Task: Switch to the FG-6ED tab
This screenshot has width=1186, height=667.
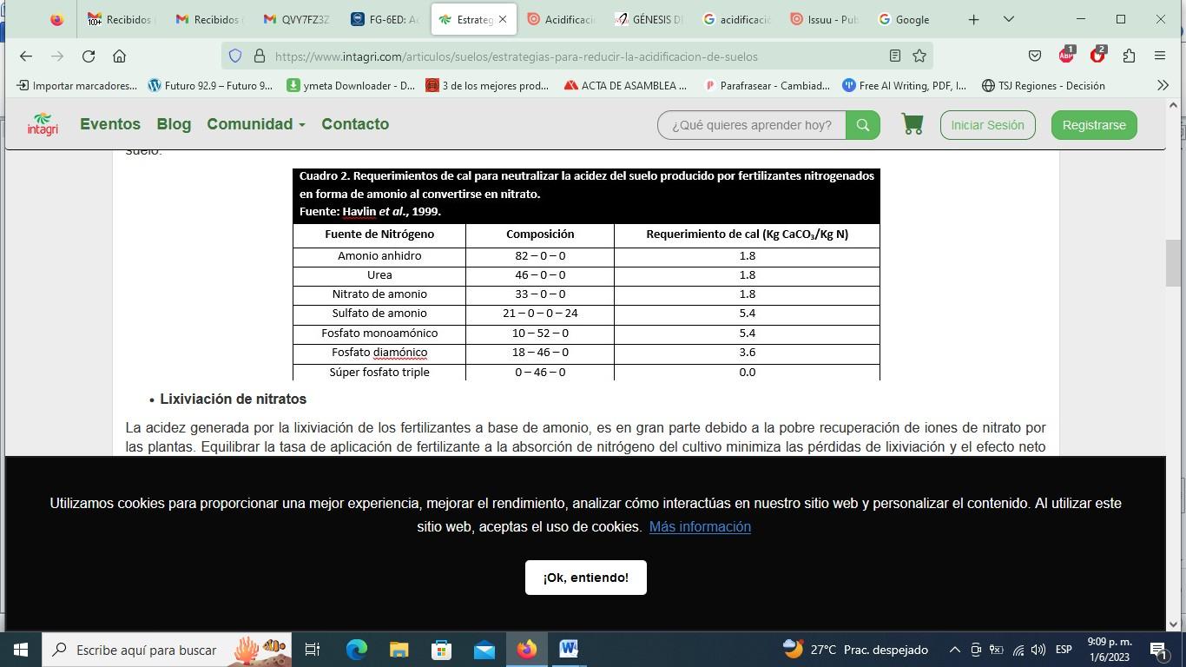Action: pyautogui.click(x=385, y=19)
